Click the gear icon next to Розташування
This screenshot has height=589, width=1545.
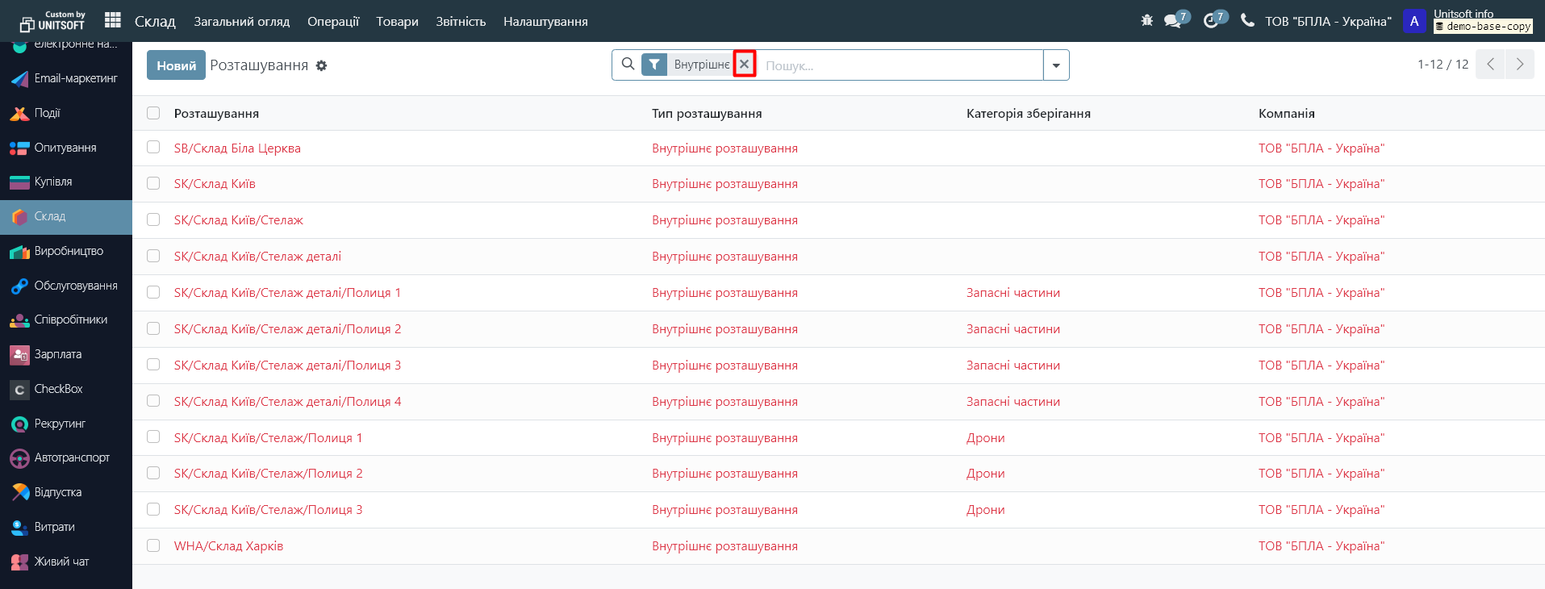coord(321,65)
